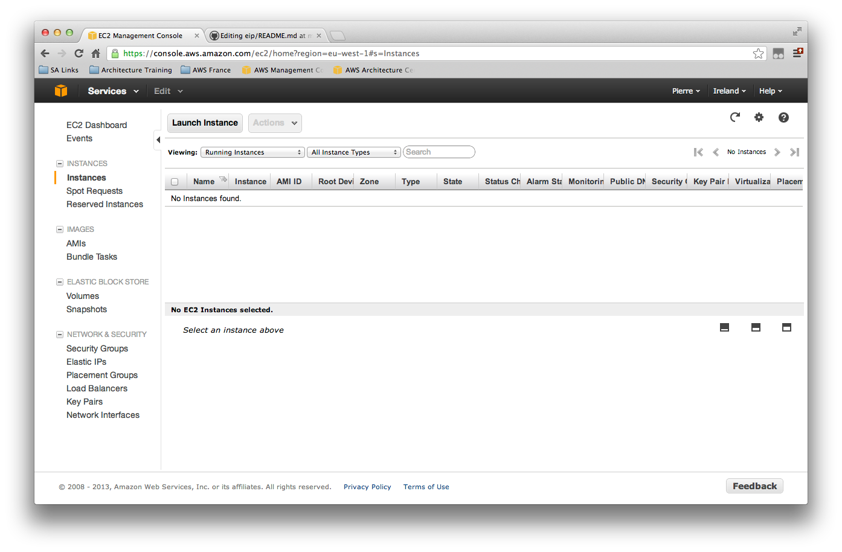Go to previous page of instances
The height and width of the screenshot is (552, 842).
[716, 152]
